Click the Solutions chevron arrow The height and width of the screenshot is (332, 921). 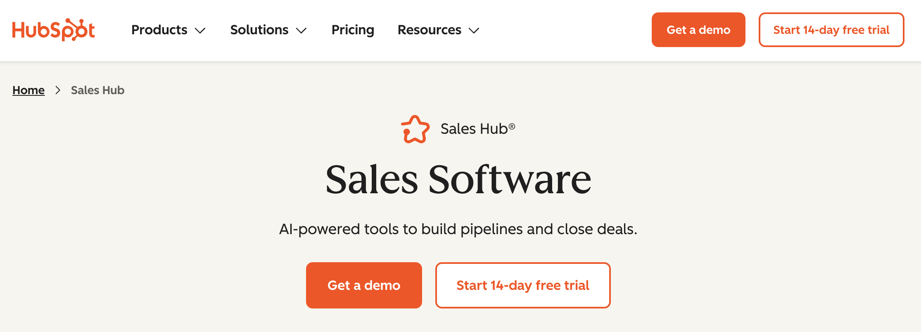pos(301,31)
